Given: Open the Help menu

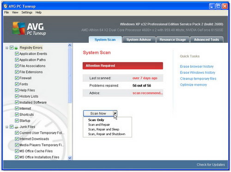Looking at the screenshot, I should (x=38, y=12).
